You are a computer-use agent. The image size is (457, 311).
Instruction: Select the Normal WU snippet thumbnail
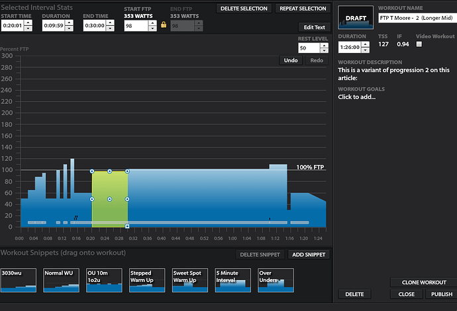point(61,280)
